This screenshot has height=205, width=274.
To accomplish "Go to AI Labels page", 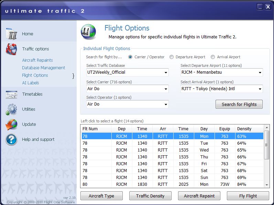I will coord(31,83).
